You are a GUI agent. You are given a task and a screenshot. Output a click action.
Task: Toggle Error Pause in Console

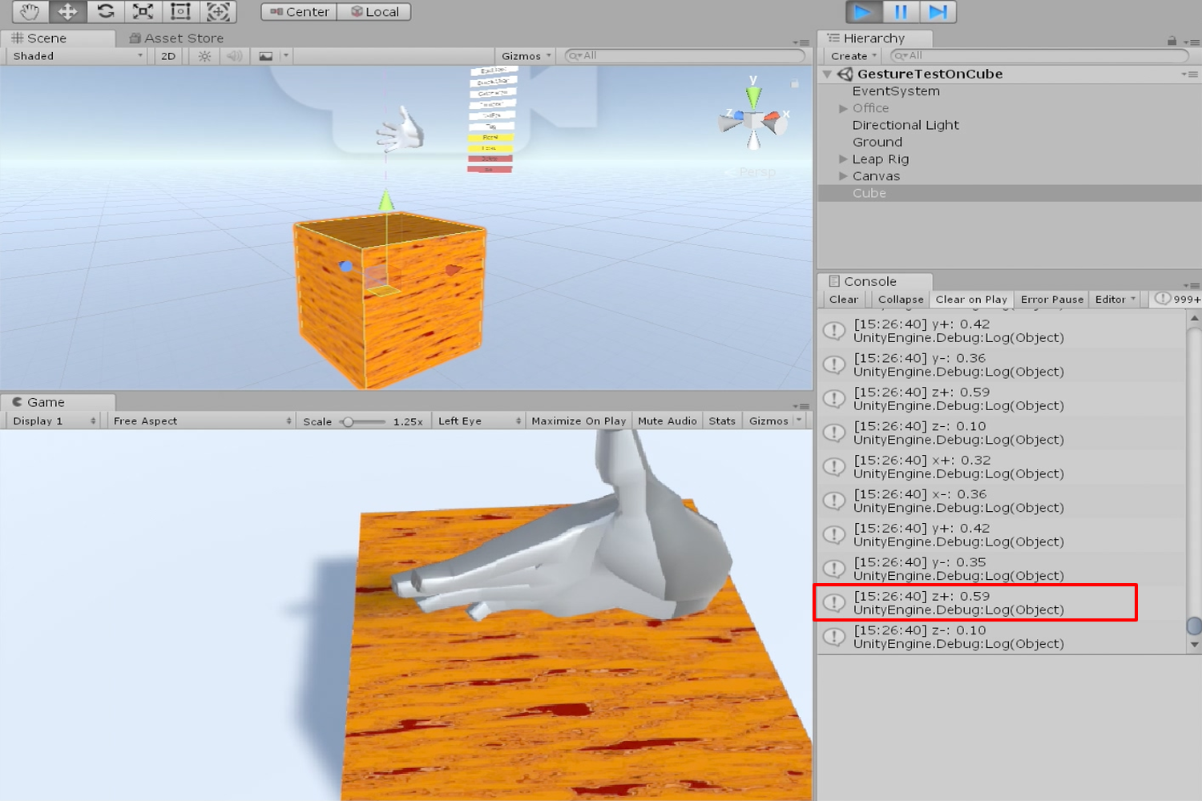(1051, 300)
